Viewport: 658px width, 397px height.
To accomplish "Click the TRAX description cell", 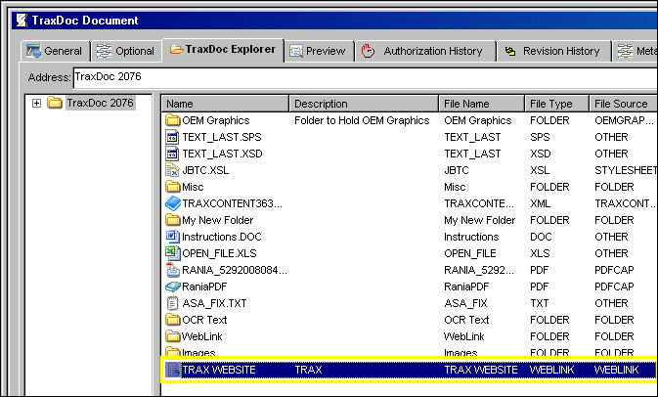I will [308, 370].
